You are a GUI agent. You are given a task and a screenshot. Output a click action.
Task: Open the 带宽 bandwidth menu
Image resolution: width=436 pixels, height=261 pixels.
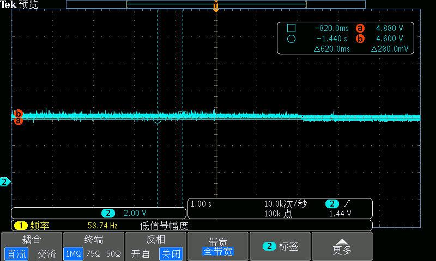[x=218, y=246]
